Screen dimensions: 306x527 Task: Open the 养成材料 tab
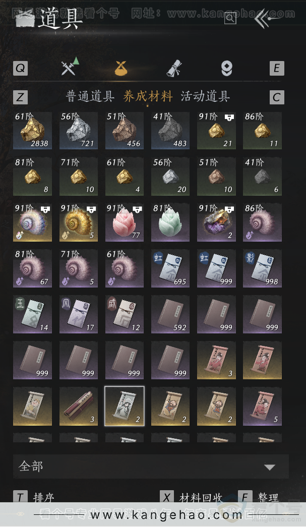click(148, 97)
